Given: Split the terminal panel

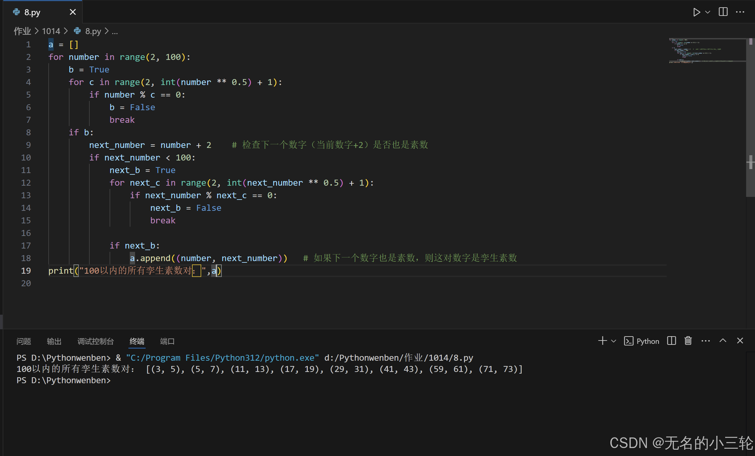Looking at the screenshot, I should click(671, 341).
